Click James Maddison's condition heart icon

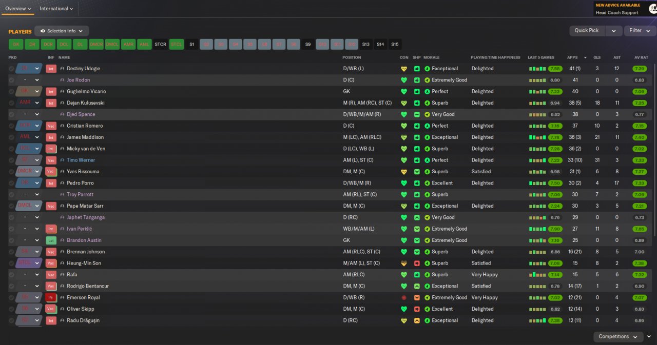[x=404, y=137]
